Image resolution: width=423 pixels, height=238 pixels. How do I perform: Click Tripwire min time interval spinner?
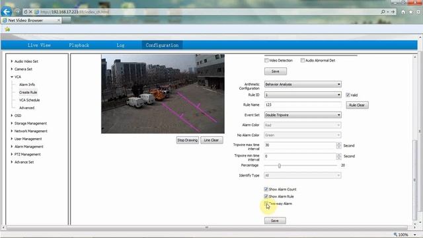[339, 156]
